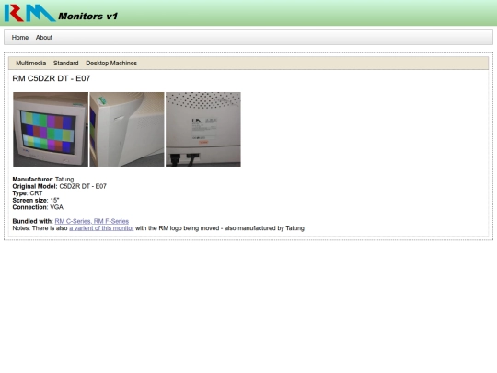Click the 'Original Model: C5DZR DT - E07' line
Viewport: 497px width, 373px height.
(x=59, y=186)
